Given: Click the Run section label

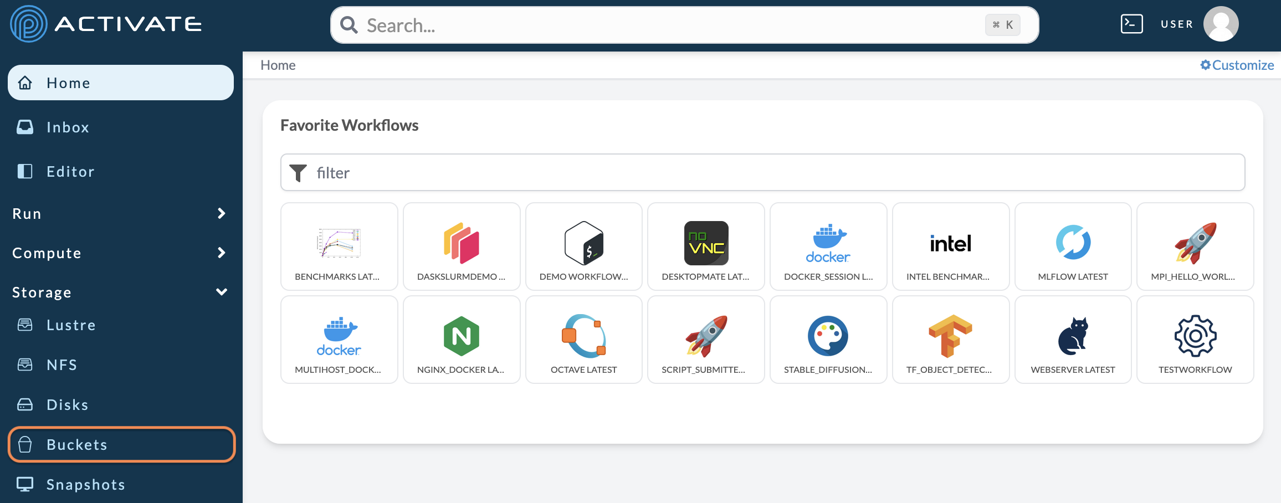Looking at the screenshot, I should click(27, 213).
